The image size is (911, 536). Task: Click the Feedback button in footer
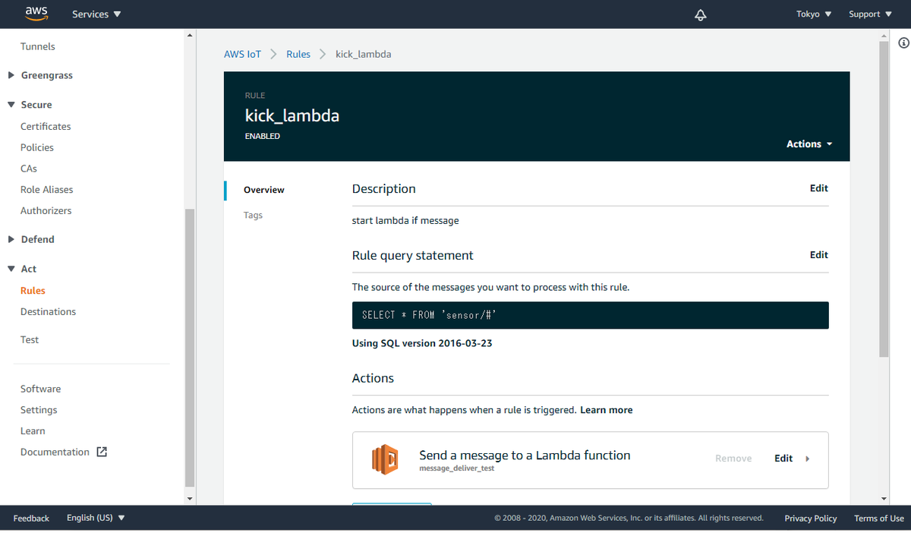point(31,518)
